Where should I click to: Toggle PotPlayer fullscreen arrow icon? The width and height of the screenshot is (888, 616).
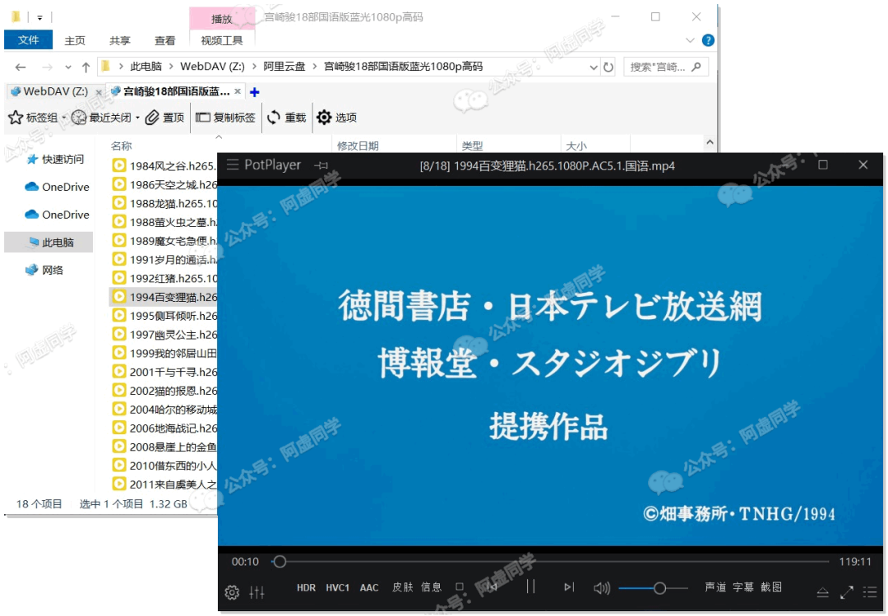point(846,593)
